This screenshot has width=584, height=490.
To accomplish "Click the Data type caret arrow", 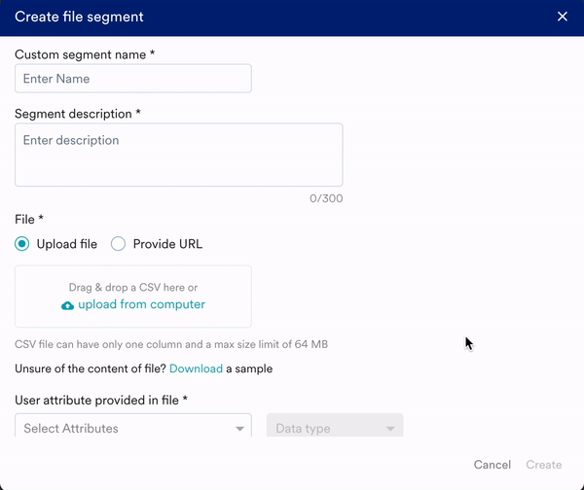I will coord(390,429).
